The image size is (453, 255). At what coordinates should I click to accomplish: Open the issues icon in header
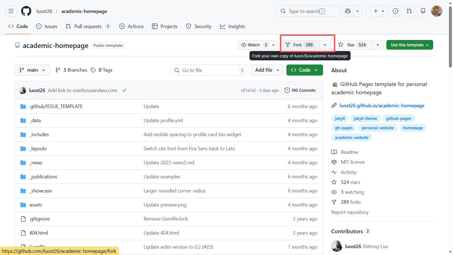[x=395, y=11]
